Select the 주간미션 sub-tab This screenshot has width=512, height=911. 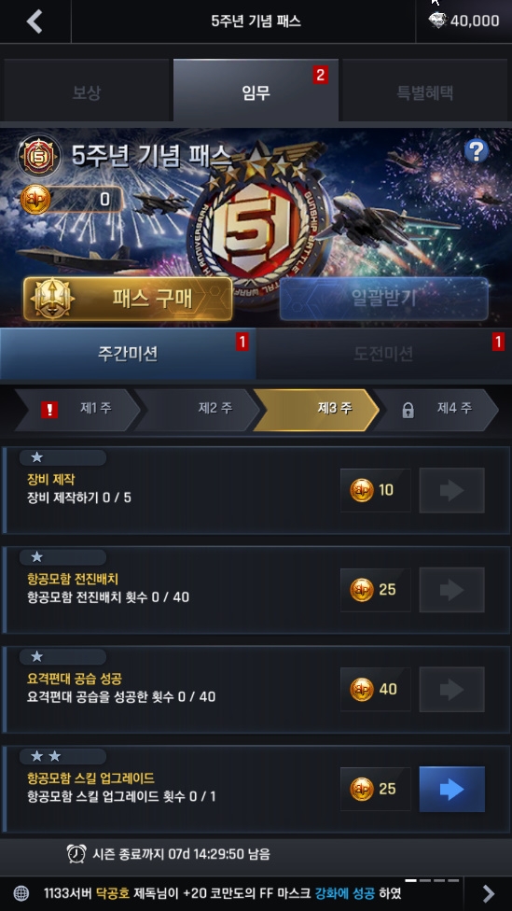[128, 354]
